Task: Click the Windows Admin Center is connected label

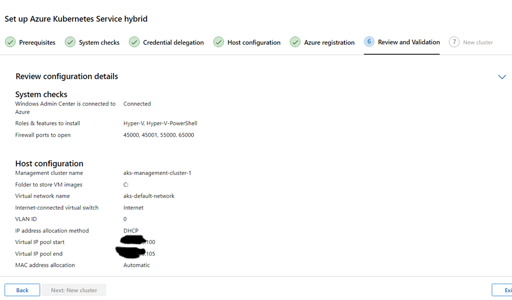Action: pos(65,108)
